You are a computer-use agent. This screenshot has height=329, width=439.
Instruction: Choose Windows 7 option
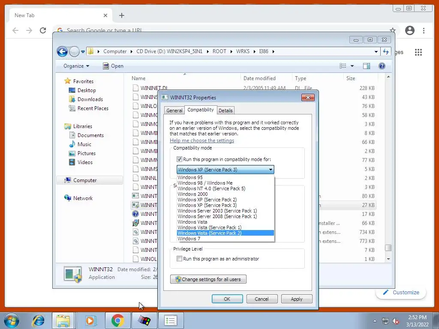click(226, 239)
